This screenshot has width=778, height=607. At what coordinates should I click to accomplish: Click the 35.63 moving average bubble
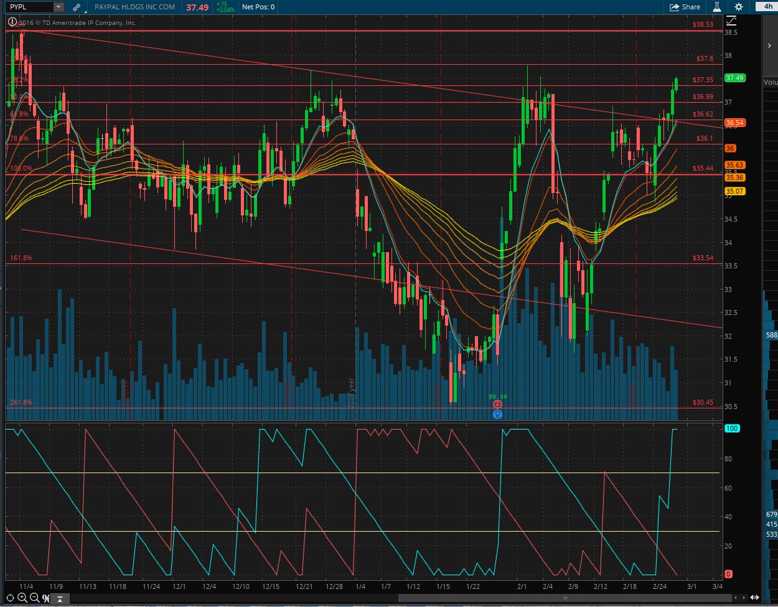pos(735,165)
